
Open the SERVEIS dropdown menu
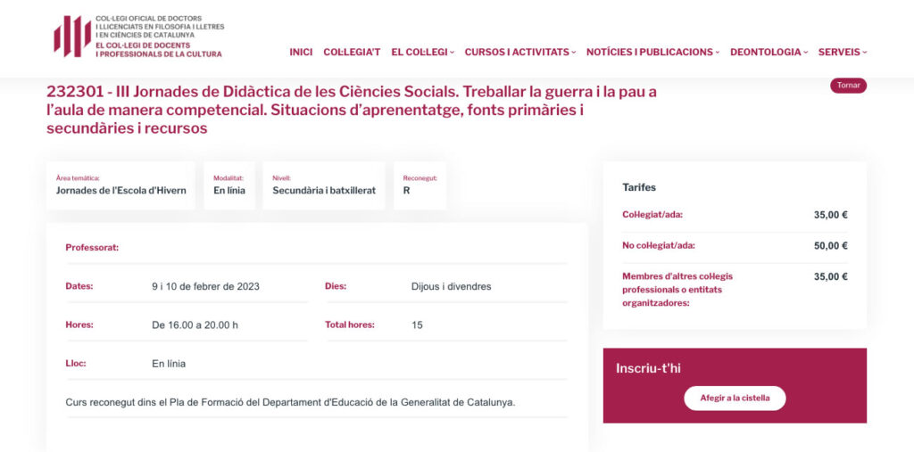pos(842,52)
